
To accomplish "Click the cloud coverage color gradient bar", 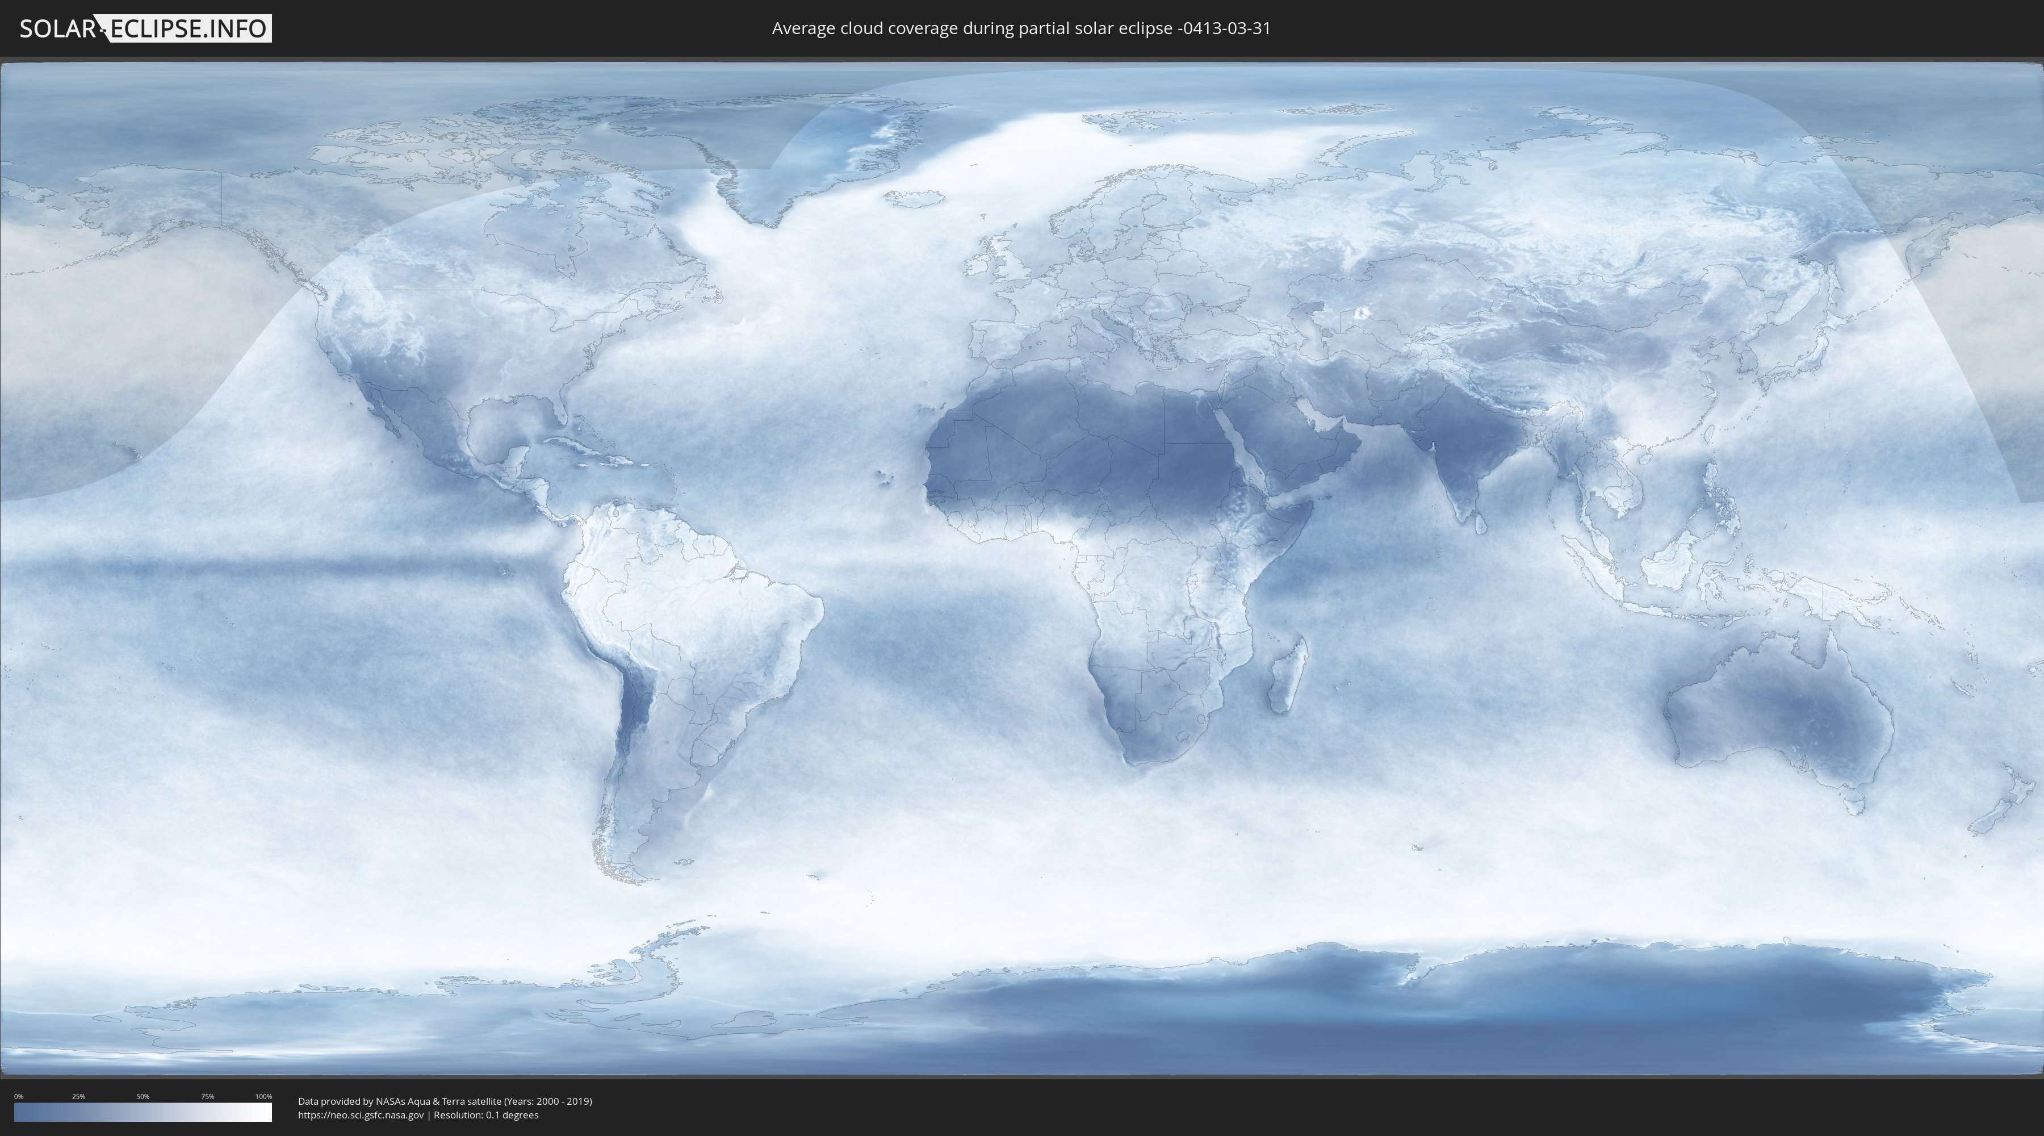I will 143,1112.
